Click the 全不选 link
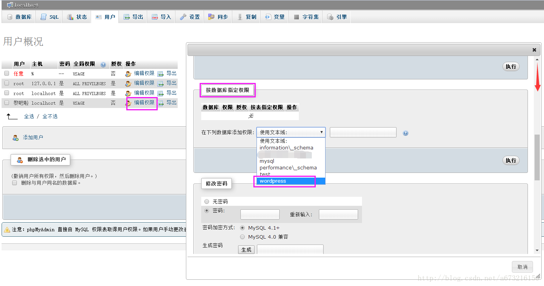The image size is (544, 286). pos(50,116)
